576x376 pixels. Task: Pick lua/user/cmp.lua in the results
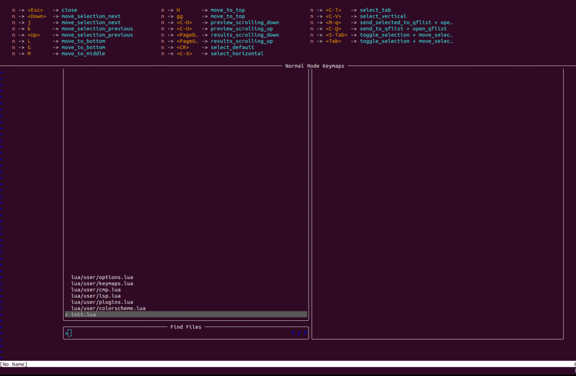click(x=96, y=289)
